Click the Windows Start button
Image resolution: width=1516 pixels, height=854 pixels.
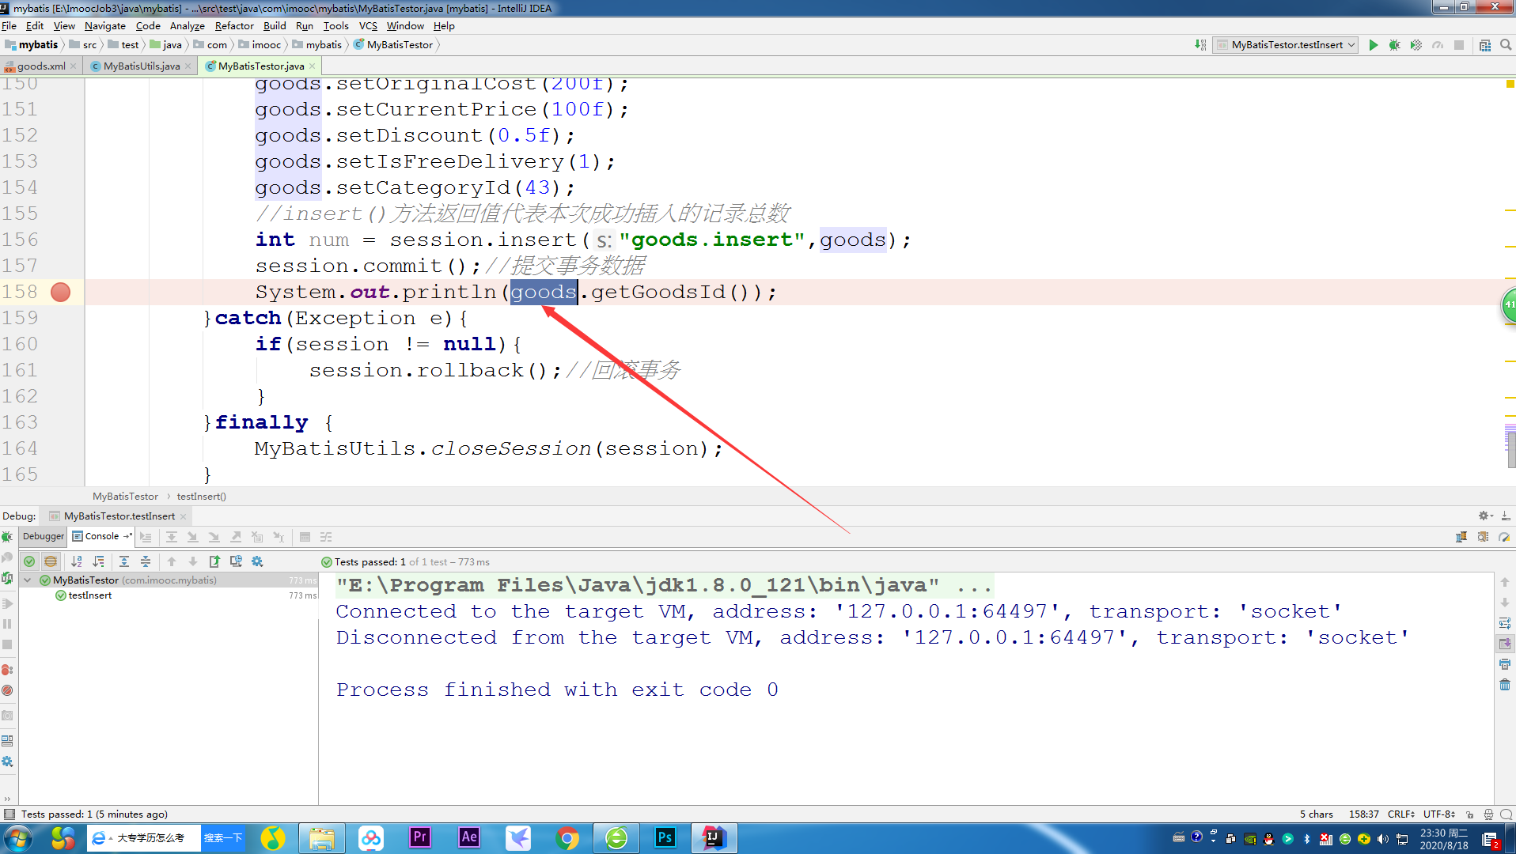pyautogui.click(x=17, y=838)
